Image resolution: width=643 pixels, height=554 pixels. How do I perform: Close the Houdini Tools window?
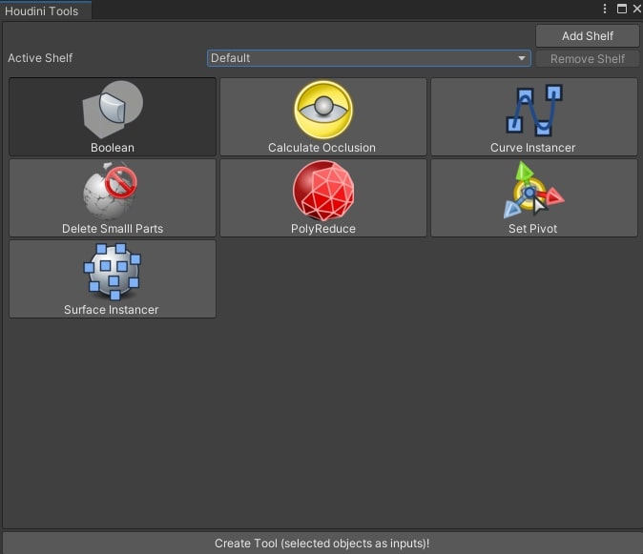coord(635,9)
